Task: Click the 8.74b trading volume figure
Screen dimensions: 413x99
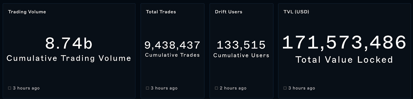Action: pos(69,43)
